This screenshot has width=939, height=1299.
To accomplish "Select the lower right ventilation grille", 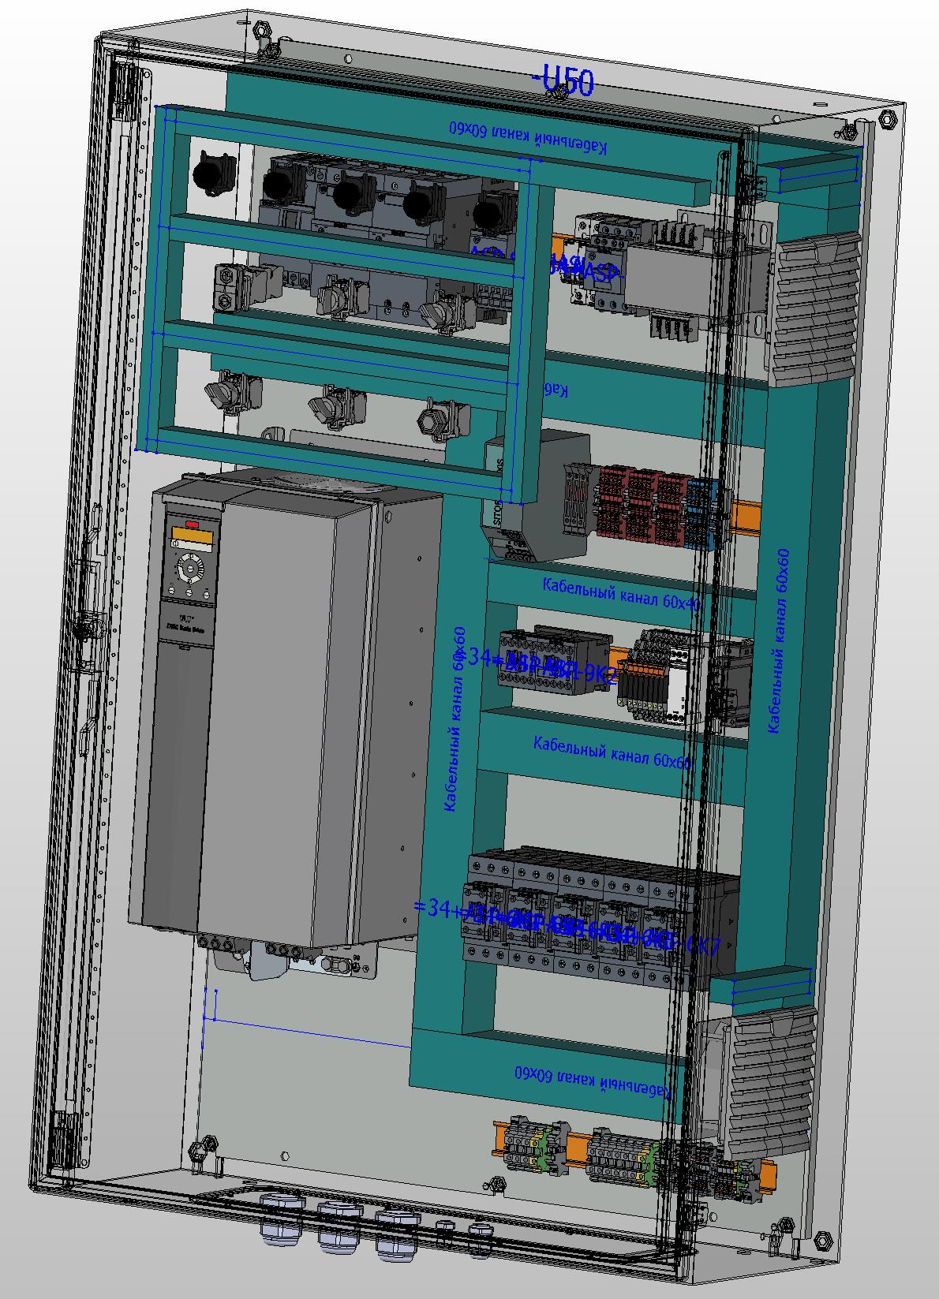I will [769, 1081].
